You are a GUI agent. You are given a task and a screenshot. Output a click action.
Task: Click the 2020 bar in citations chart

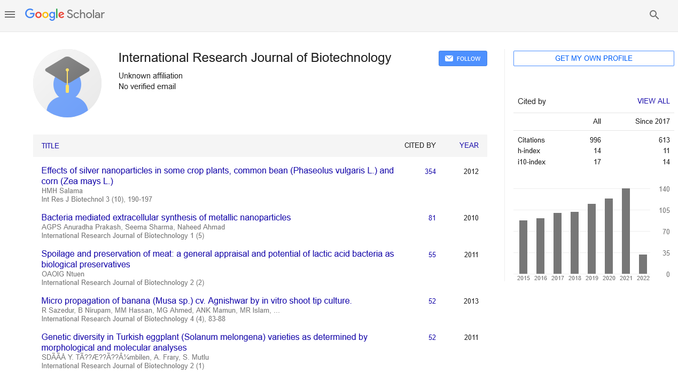(609, 236)
